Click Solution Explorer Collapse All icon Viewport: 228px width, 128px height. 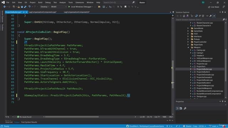pyautogui.click(x=199, y=16)
